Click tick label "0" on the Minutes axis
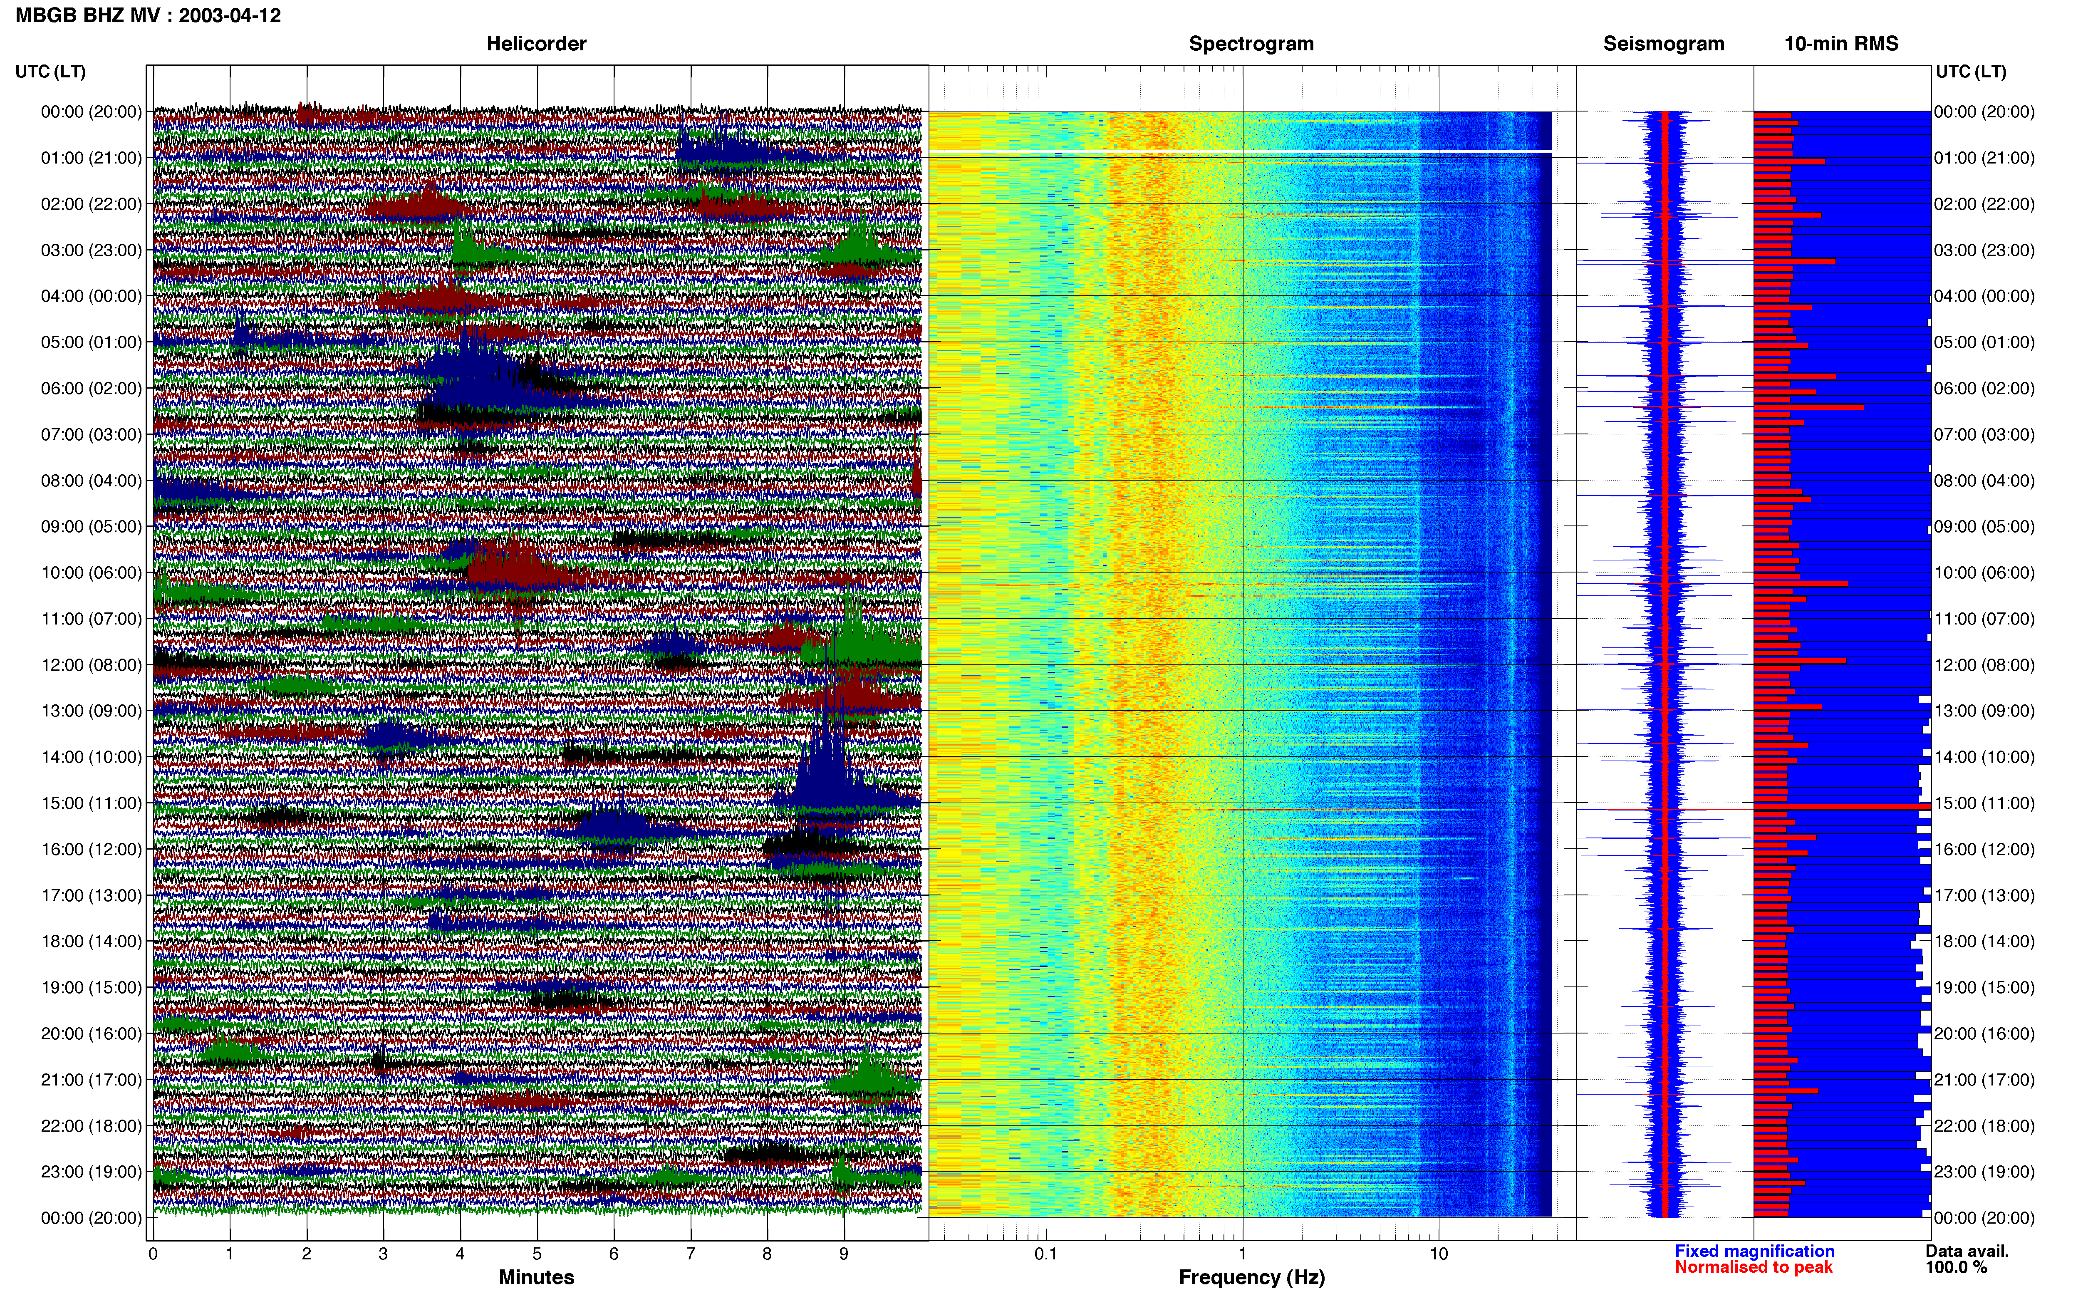2088x1306 pixels. [153, 1254]
